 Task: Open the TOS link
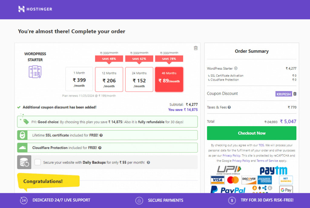click(x=261, y=145)
